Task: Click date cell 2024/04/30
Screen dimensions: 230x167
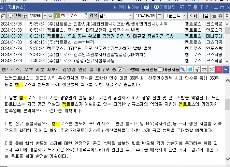Action: pyautogui.click(x=12, y=42)
